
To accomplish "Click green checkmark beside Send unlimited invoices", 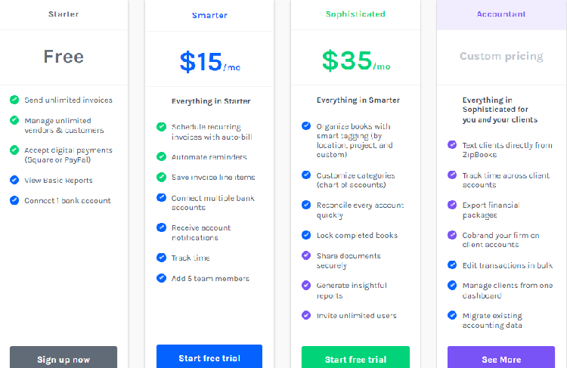I will point(14,100).
